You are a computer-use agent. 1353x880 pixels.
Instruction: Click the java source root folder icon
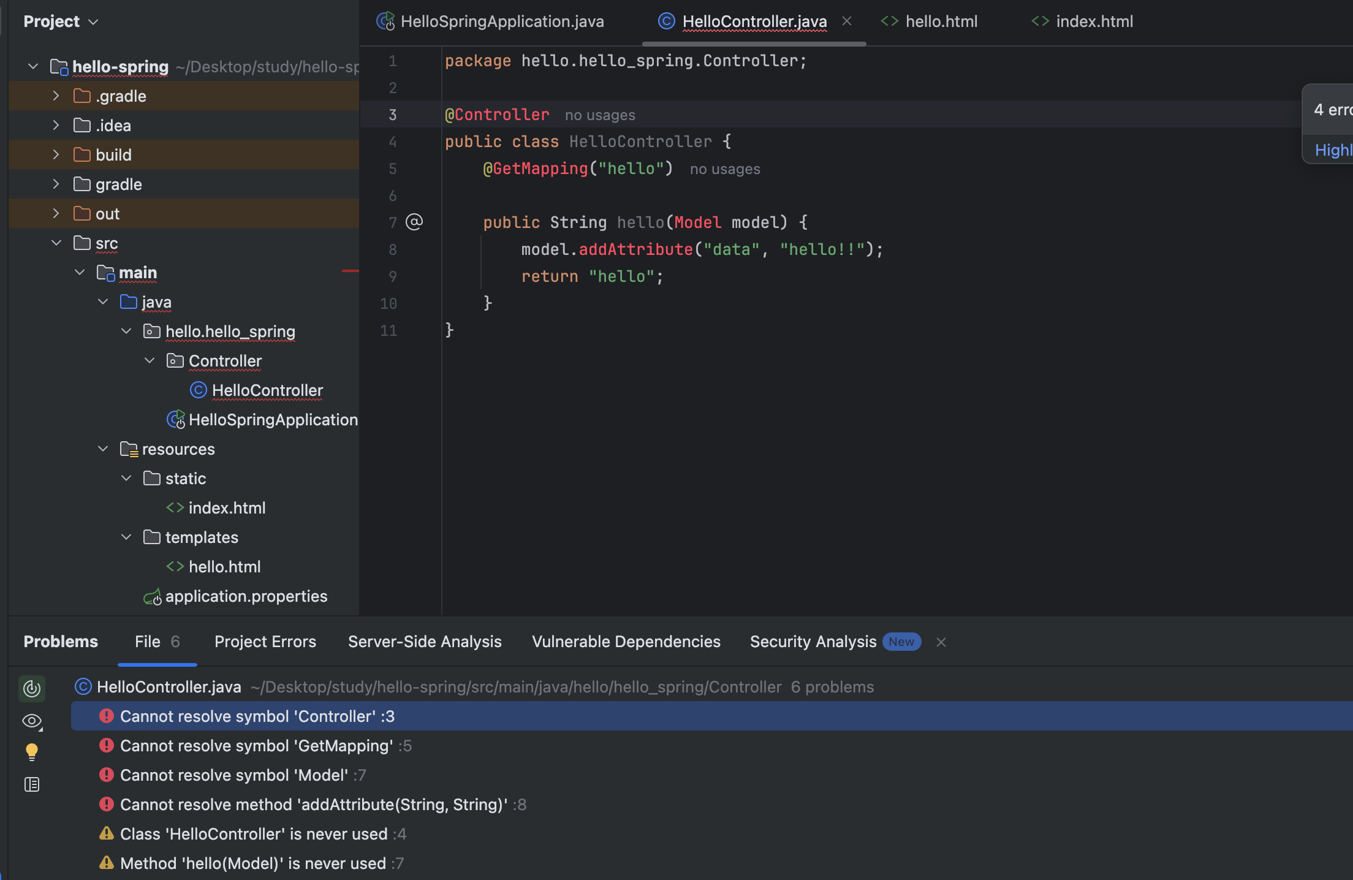128,302
